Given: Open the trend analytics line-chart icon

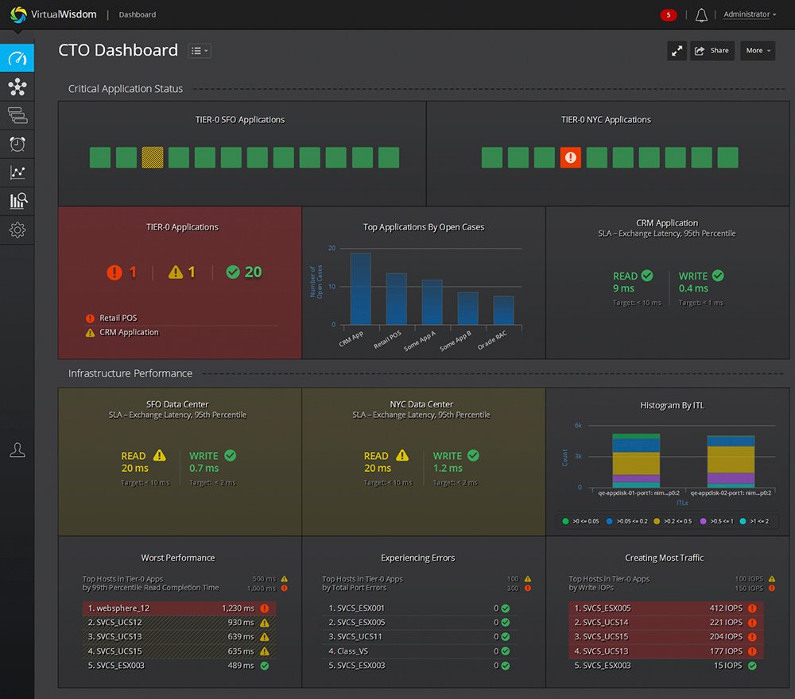Looking at the screenshot, I should click(16, 172).
